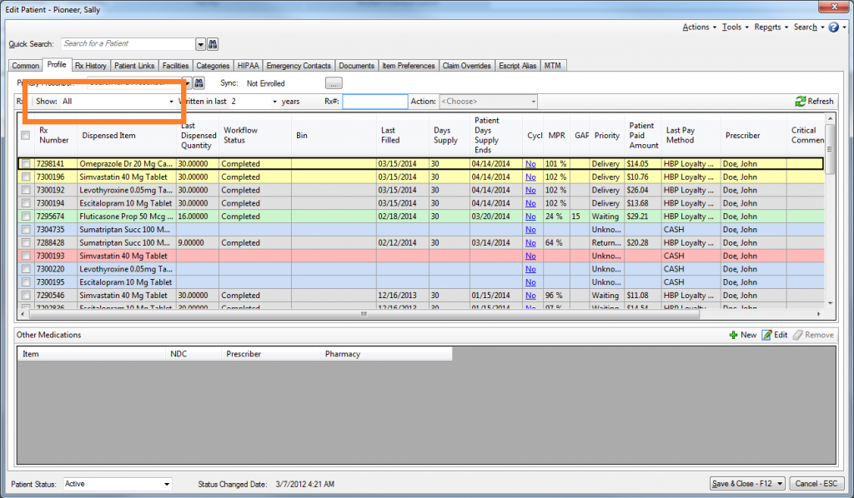Viewport: 854px width, 498px height.
Task: Click the No cycle link for Simvastatin 7300196
Action: pyautogui.click(x=530, y=177)
